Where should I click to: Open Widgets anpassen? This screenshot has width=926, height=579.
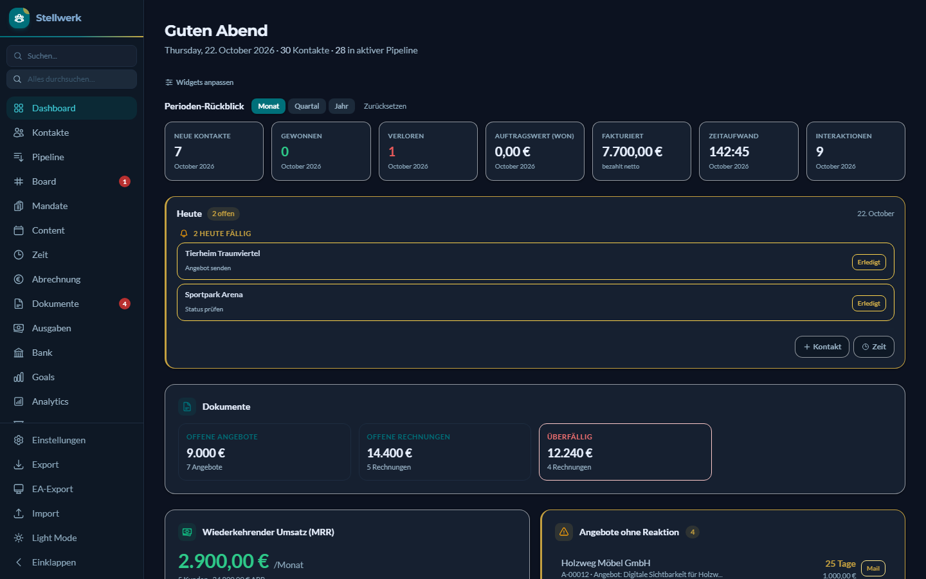coord(199,82)
